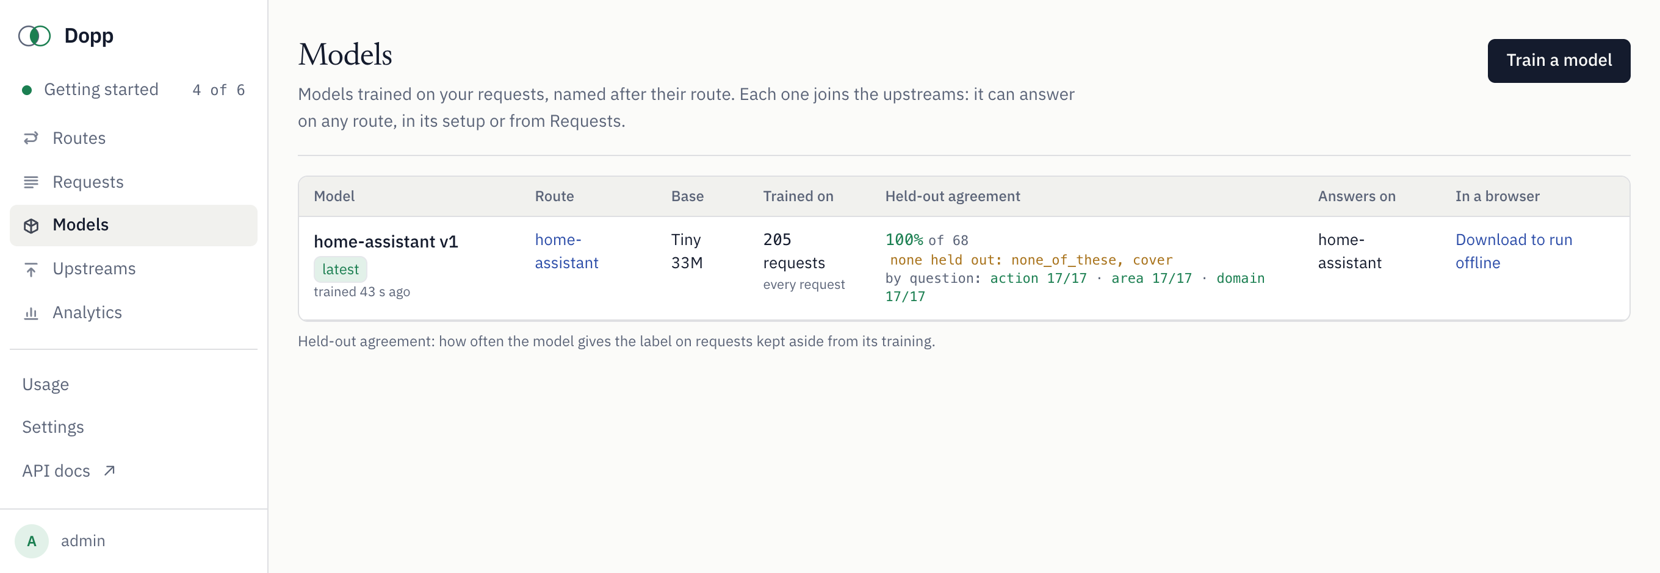The width and height of the screenshot is (1660, 573).
Task: Click the Train a model button
Action: (x=1558, y=60)
